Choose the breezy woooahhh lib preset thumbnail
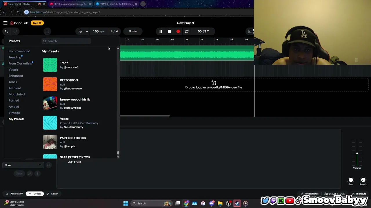This screenshot has height=208, width=371. click(50, 103)
